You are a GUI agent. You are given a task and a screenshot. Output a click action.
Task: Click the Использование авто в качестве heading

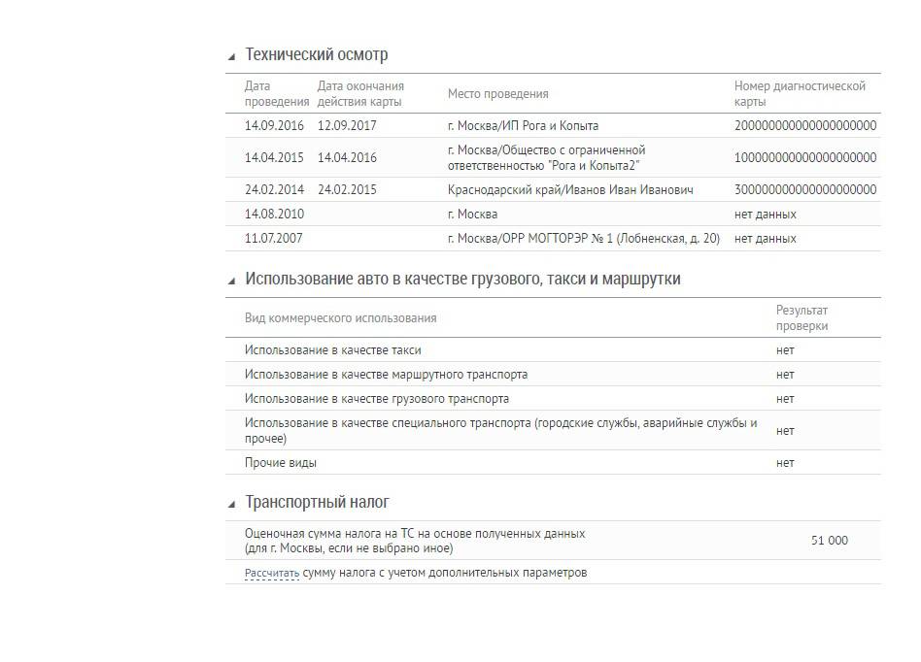point(462,280)
